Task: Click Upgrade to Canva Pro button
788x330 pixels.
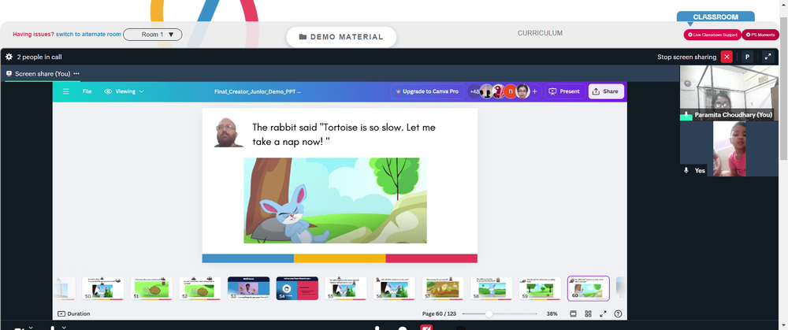Action: [427, 91]
